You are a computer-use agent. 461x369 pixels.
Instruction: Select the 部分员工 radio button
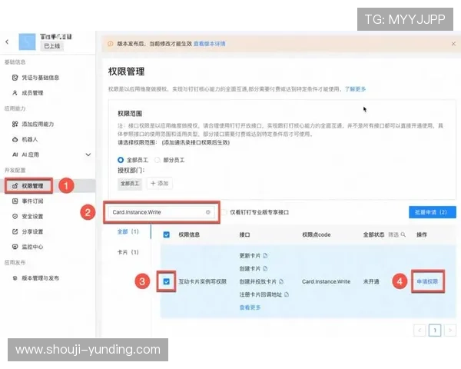[x=158, y=160]
